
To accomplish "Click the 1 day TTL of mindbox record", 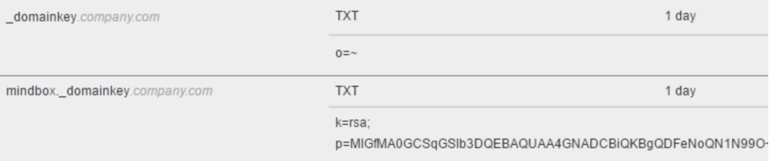I will click(x=680, y=91).
